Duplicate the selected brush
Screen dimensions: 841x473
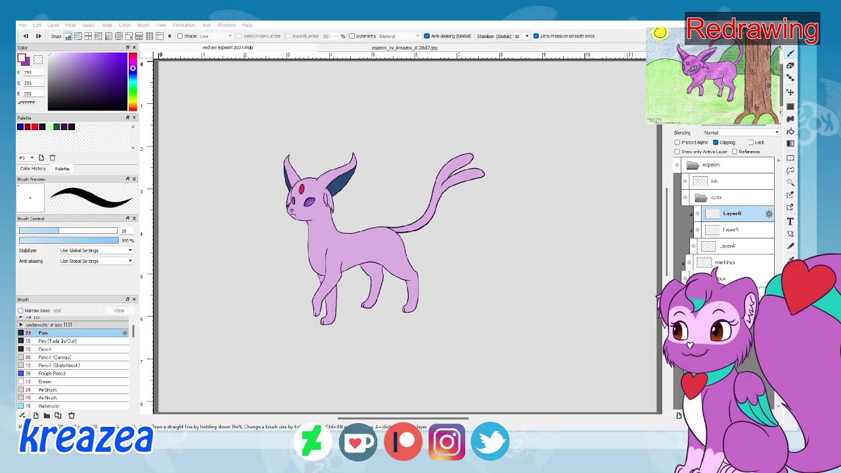58,415
